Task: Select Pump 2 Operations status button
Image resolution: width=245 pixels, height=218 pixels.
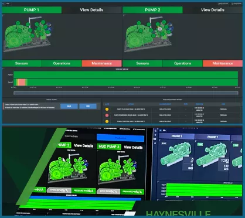Action: pyautogui.click(x=182, y=63)
